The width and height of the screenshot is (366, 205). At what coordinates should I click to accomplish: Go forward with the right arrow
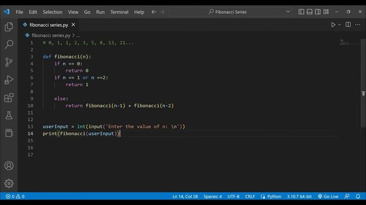point(162,12)
